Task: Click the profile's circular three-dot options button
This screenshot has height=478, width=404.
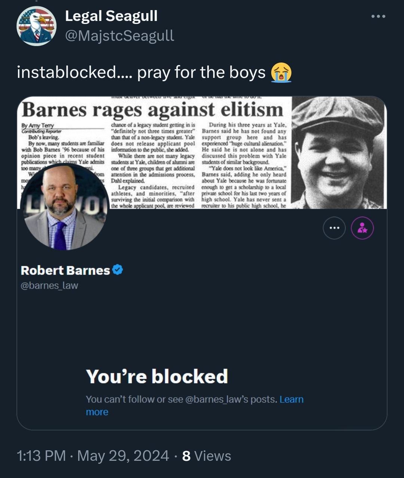Action: click(334, 228)
